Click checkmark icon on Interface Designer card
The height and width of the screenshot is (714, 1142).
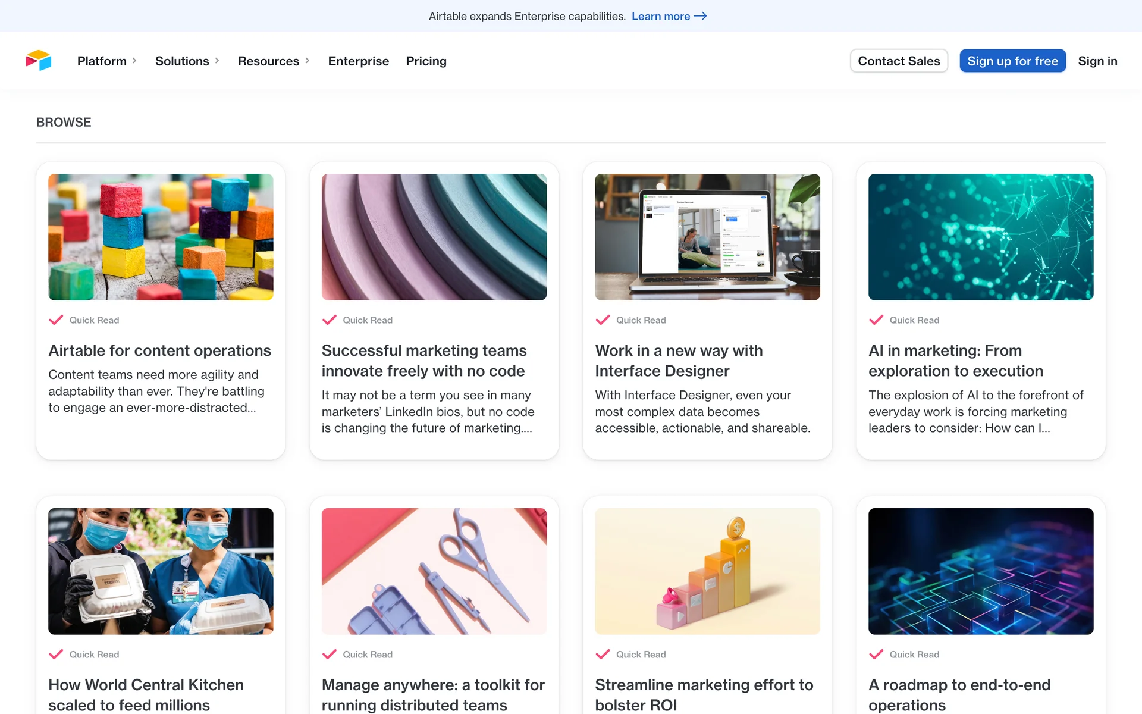[x=603, y=320]
